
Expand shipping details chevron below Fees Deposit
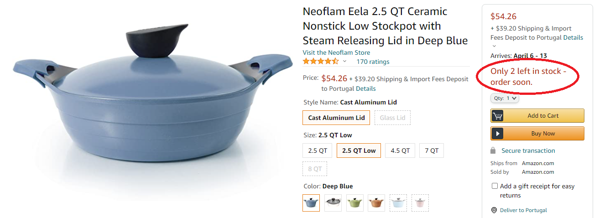pyautogui.click(x=494, y=46)
